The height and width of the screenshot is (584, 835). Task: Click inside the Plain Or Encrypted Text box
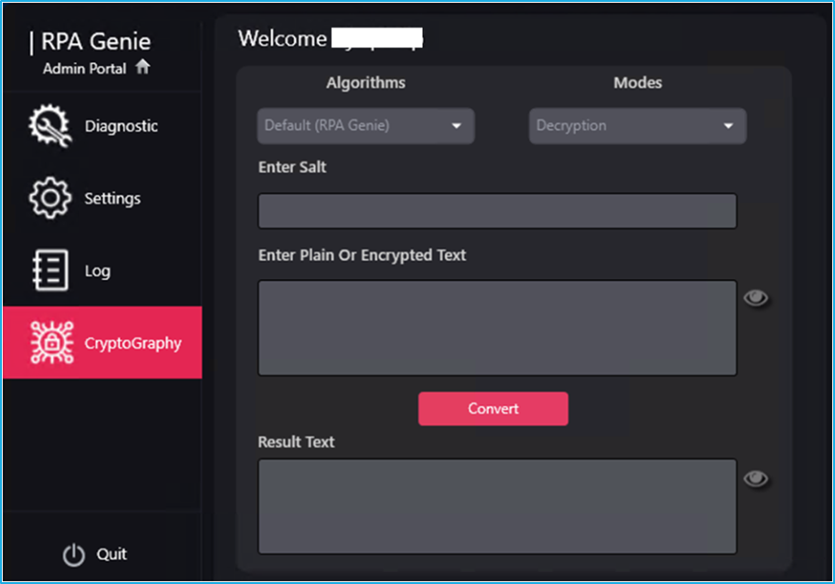click(497, 328)
